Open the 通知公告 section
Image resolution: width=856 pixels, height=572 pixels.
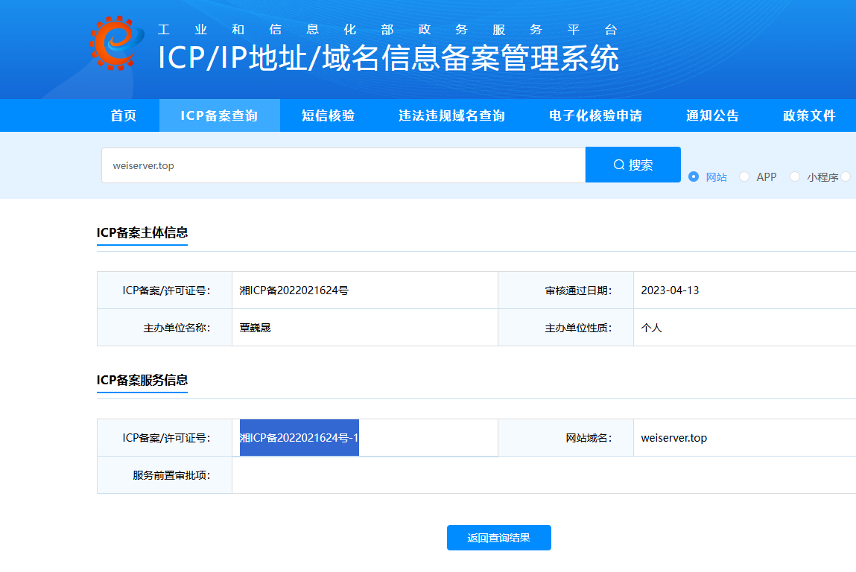point(711,115)
